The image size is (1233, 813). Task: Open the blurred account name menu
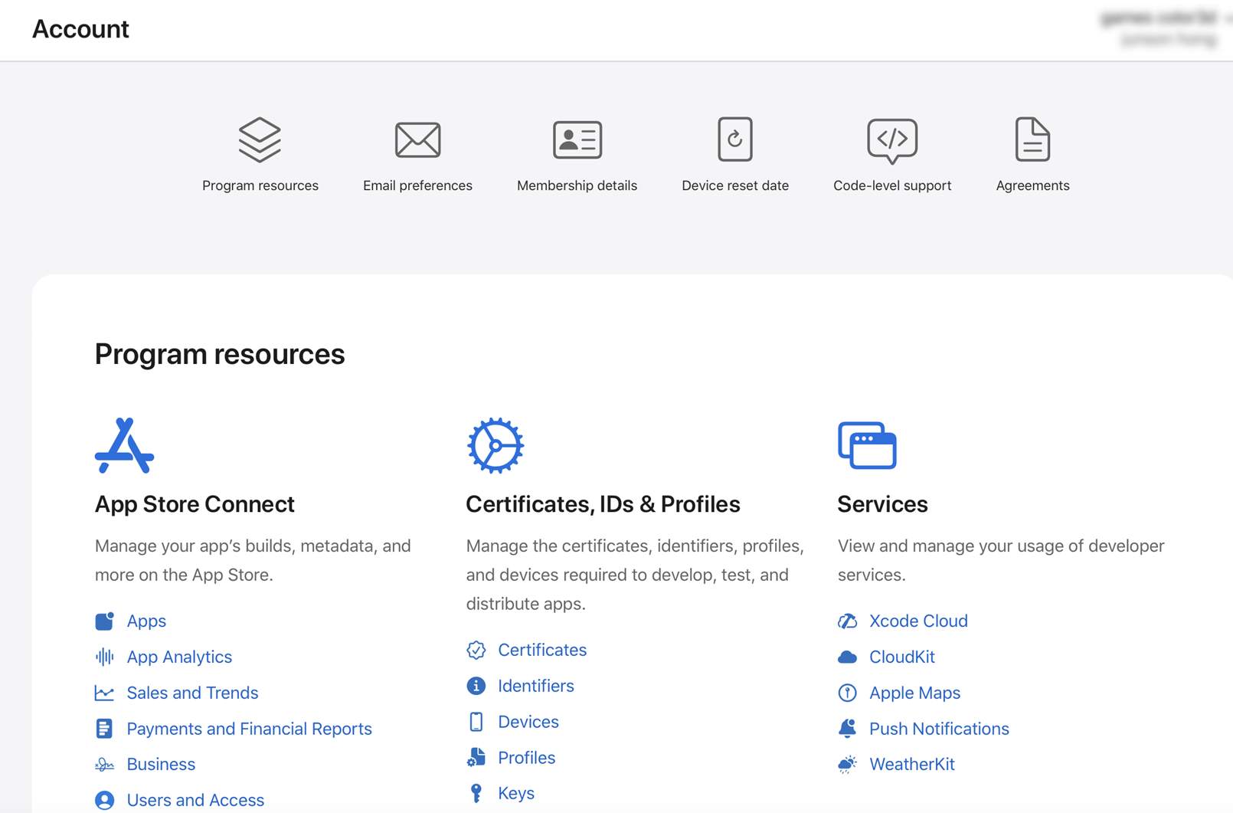(1164, 28)
